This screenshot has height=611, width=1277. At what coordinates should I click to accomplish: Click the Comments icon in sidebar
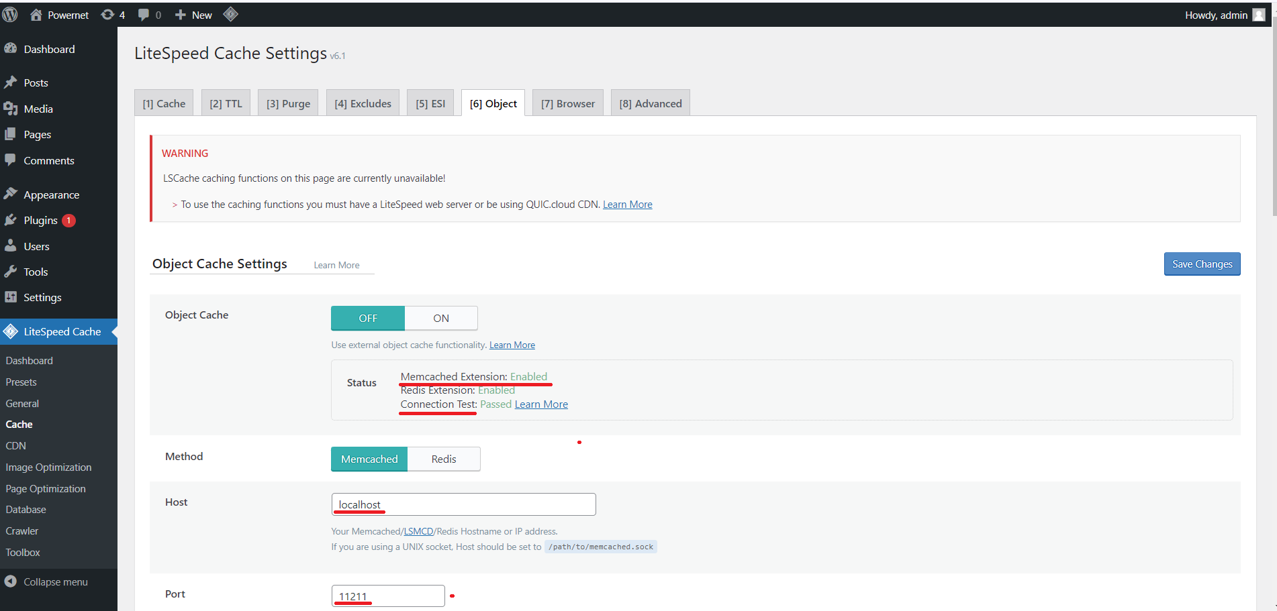click(10, 160)
